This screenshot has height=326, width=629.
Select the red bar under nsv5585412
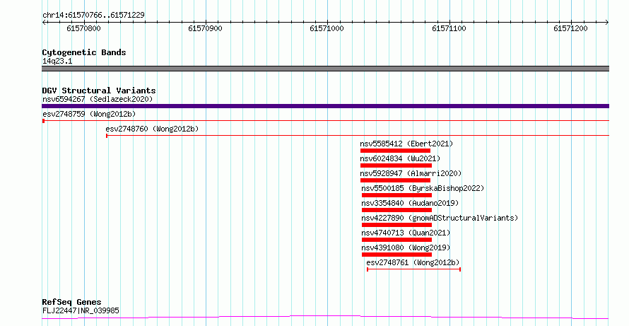click(395, 151)
